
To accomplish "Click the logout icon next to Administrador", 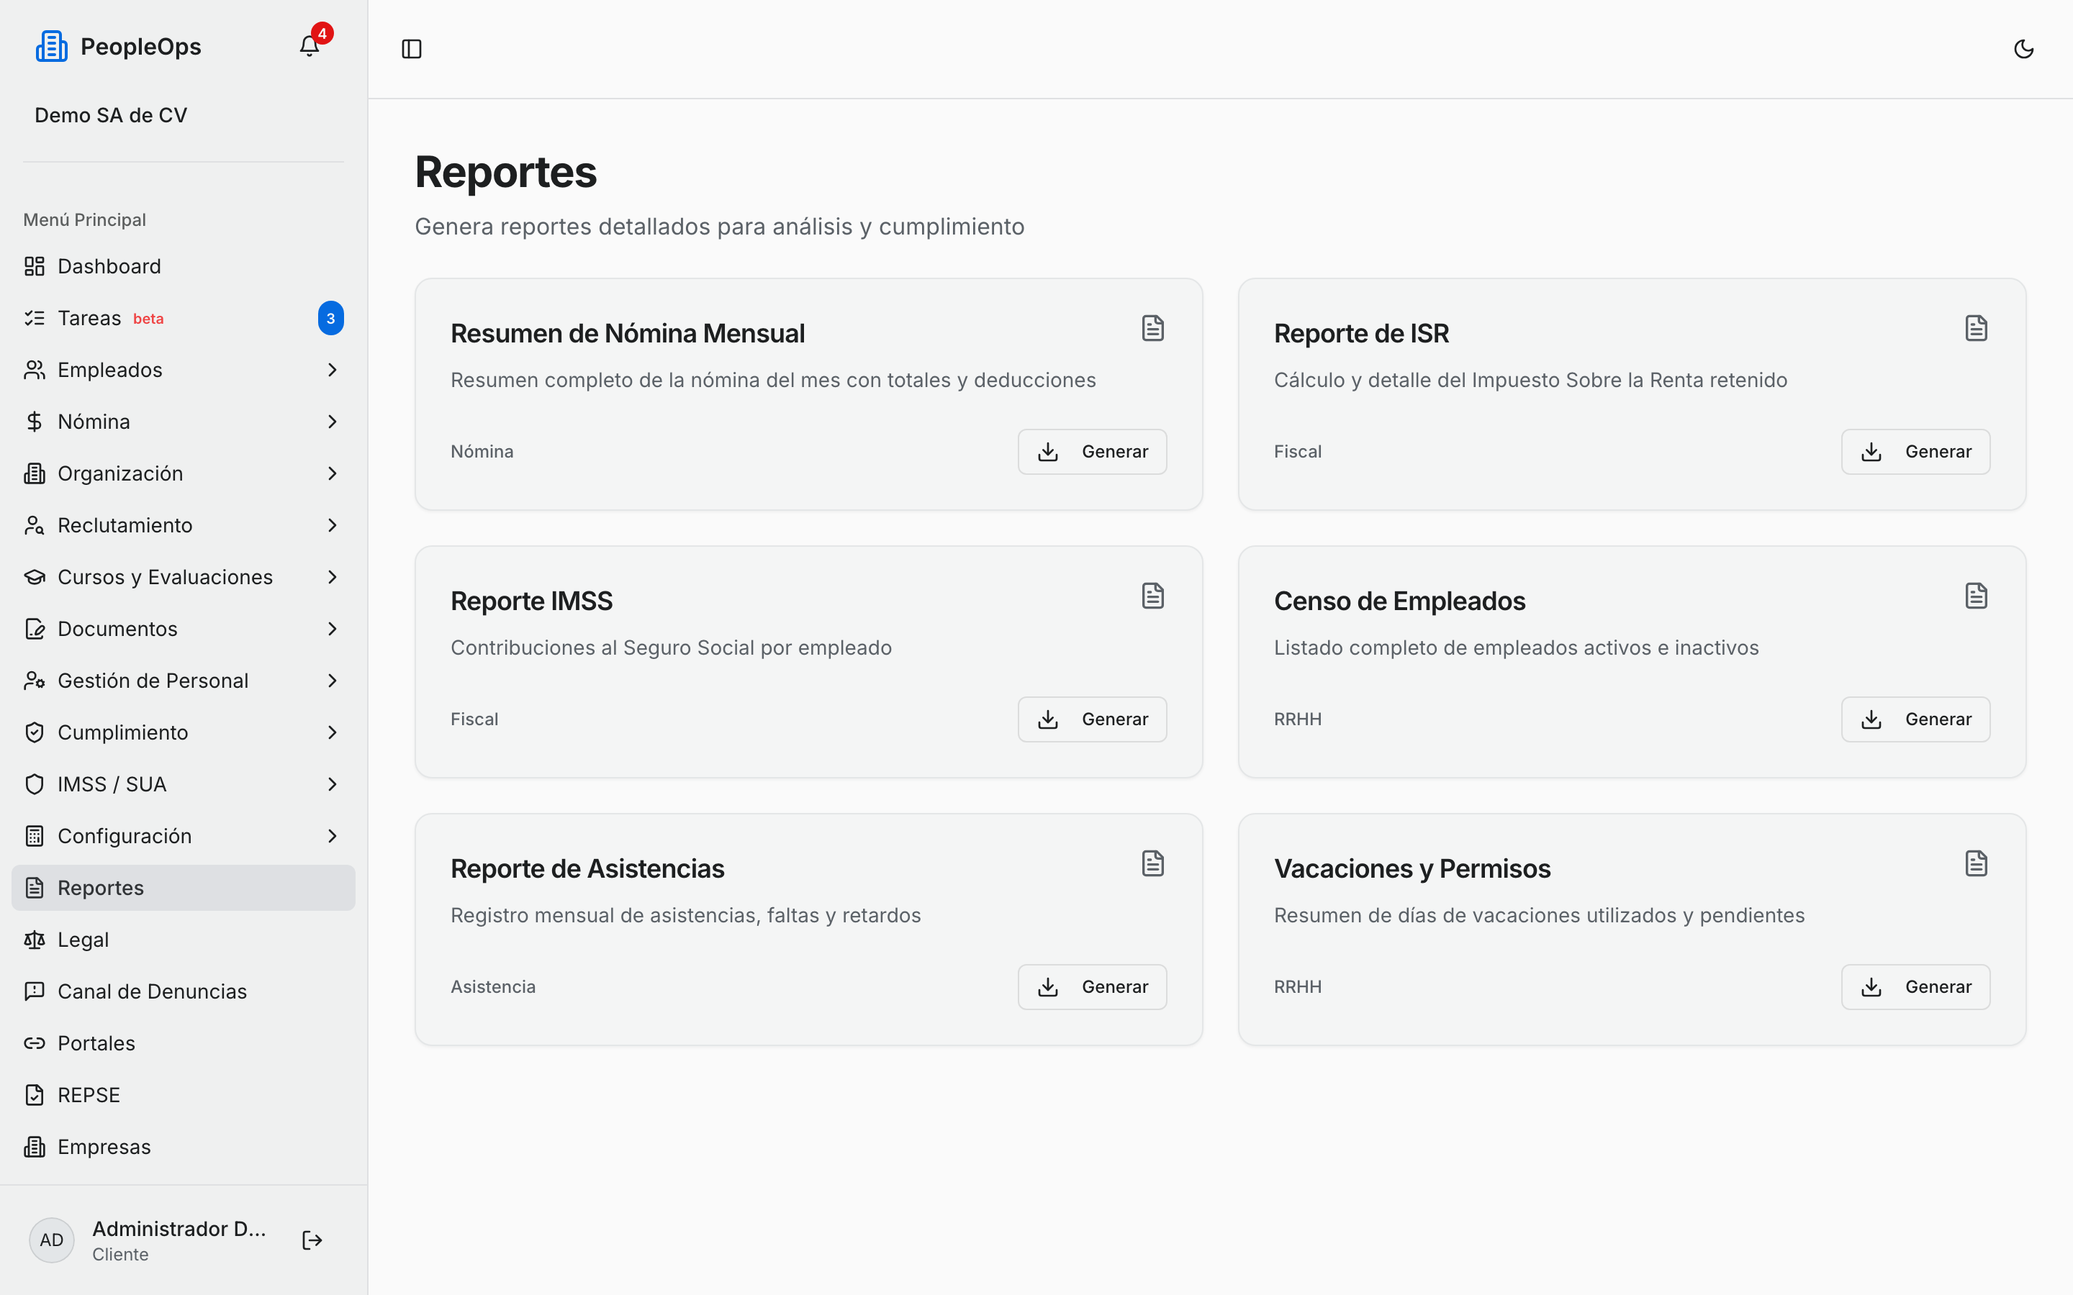I will click(312, 1240).
